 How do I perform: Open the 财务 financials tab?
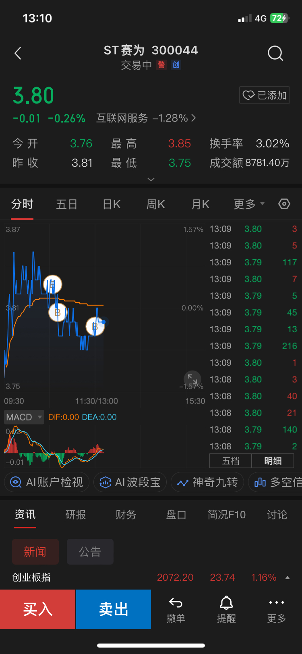click(x=126, y=514)
